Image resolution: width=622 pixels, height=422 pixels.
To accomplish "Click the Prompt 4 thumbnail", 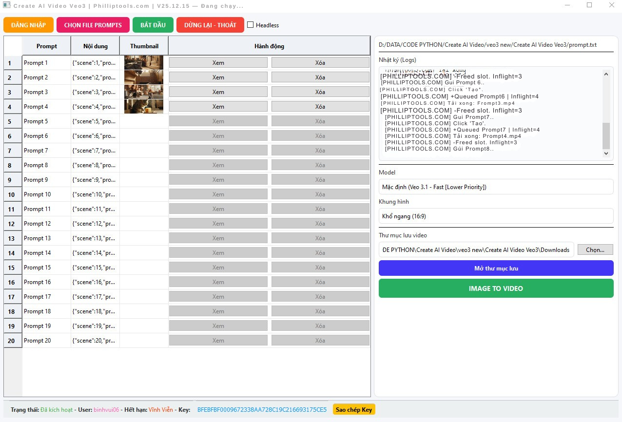I will click(x=143, y=106).
